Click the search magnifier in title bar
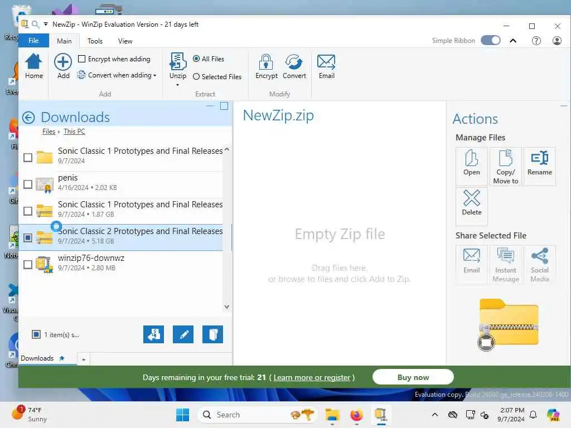Viewport: 571px width, 428px height. point(35,25)
